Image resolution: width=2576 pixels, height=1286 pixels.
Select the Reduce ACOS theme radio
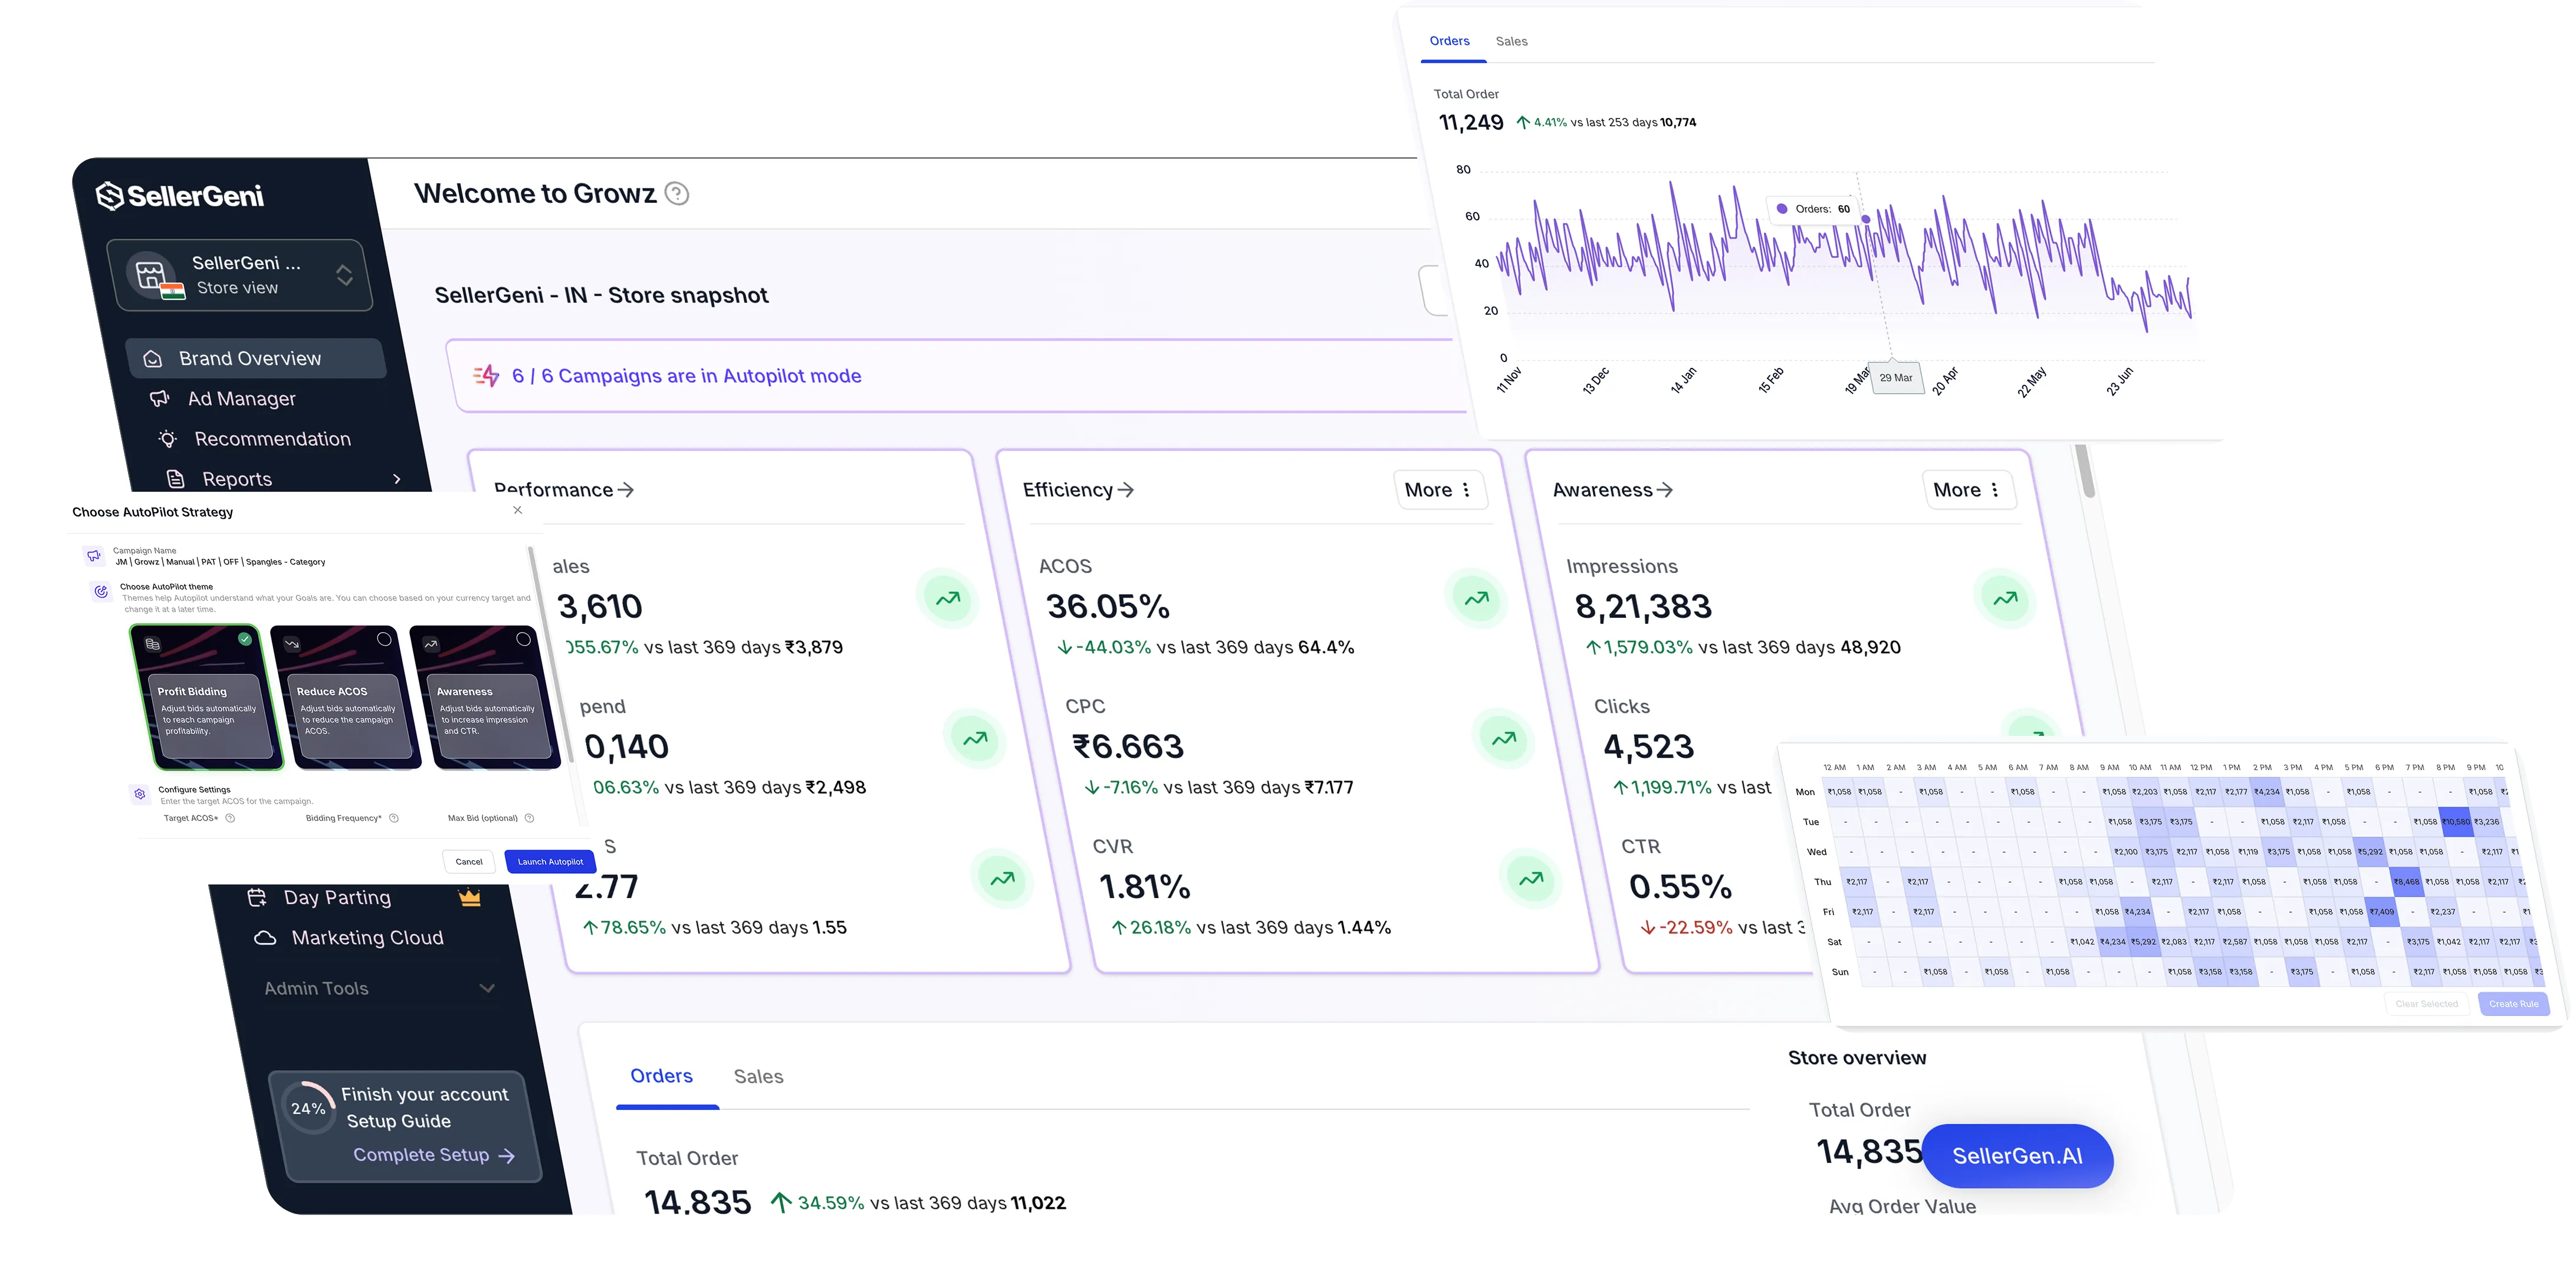pyautogui.click(x=384, y=638)
